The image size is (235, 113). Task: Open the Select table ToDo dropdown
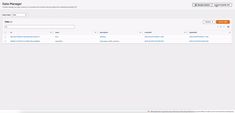click(x=20, y=15)
